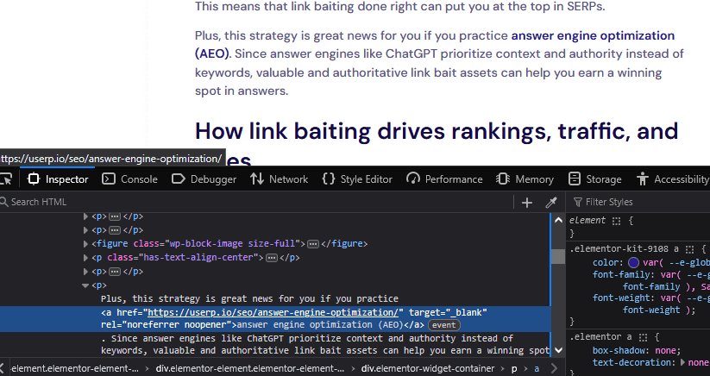Open the Network panel tab
This screenshot has width=710, height=376.
(x=279, y=179)
